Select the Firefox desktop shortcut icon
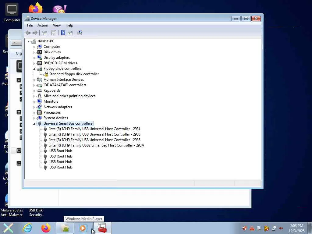312x234 pixels. pyautogui.click(x=36, y=8)
